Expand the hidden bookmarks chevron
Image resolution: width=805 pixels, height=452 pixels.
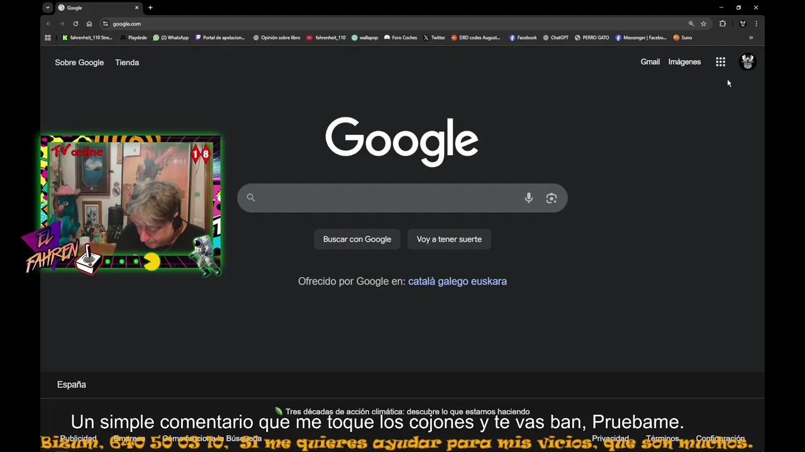[751, 38]
